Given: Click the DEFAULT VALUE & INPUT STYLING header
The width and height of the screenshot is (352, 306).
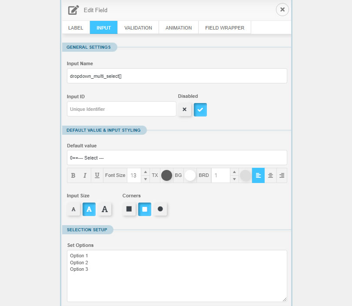Looking at the screenshot, I should click(x=103, y=130).
